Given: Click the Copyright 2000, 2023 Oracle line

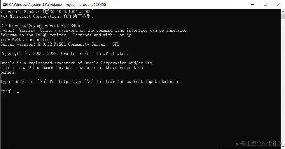Looking at the screenshot, I should pyautogui.click(x=64, y=54).
